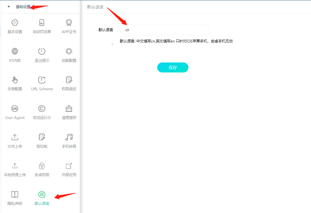Open 手机铃音 music note icon
311x213 pixels.
click(x=69, y=137)
